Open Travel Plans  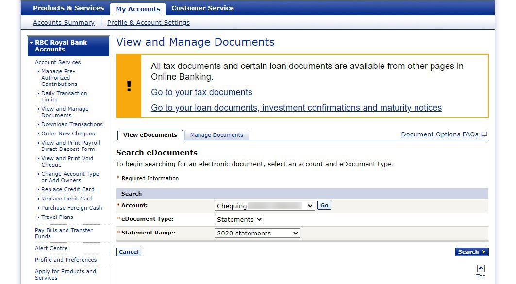[x=57, y=217]
